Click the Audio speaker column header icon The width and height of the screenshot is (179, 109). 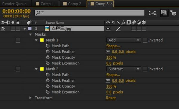[x=8, y=22]
